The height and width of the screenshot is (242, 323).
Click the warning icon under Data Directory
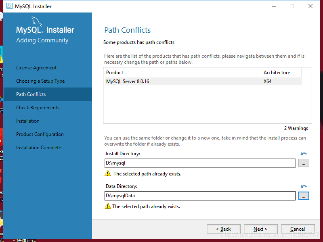[107, 206]
